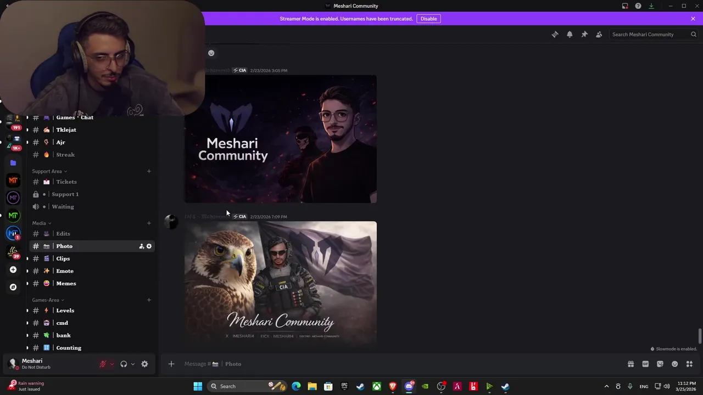Open the Threads icon in channel header
This screenshot has height=395, width=703.
coord(555,34)
